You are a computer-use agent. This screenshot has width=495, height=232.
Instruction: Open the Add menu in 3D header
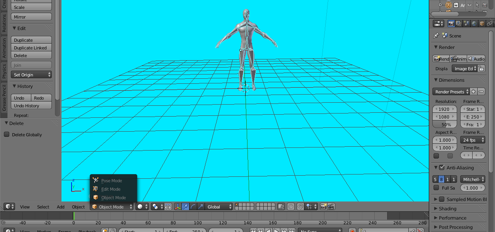click(61, 207)
